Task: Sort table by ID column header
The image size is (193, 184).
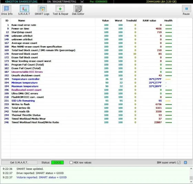Action: (x=7, y=21)
